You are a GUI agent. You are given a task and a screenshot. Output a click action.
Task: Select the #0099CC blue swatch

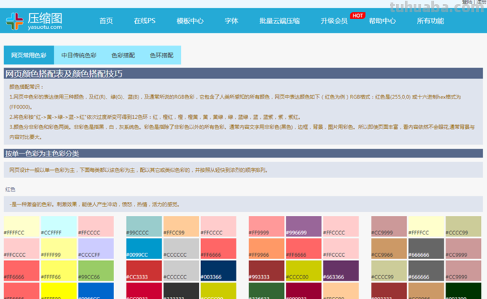144,249
